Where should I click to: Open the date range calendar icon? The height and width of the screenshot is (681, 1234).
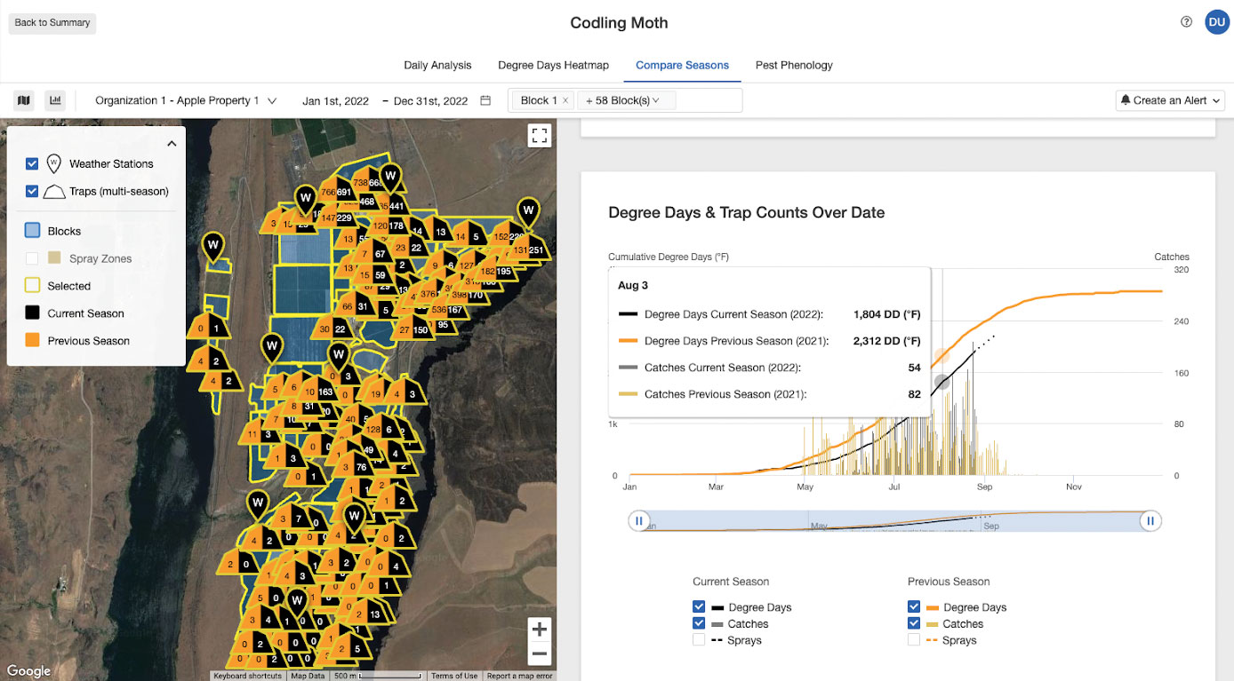[485, 100]
